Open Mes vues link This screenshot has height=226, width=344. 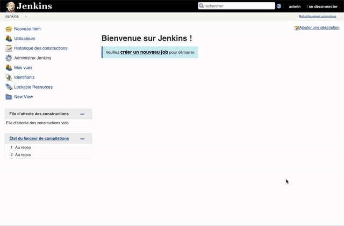tap(23, 68)
